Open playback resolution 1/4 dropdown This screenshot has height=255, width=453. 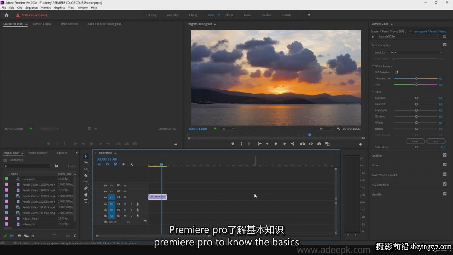pyautogui.click(x=326, y=129)
